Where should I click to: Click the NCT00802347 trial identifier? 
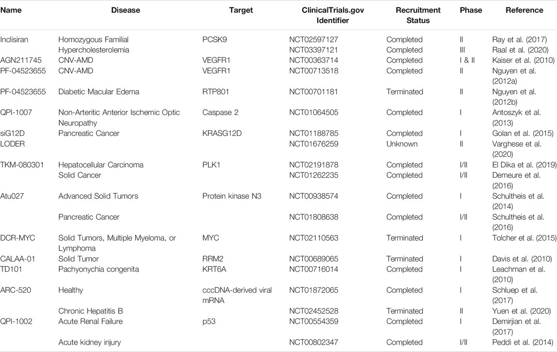point(313,342)
